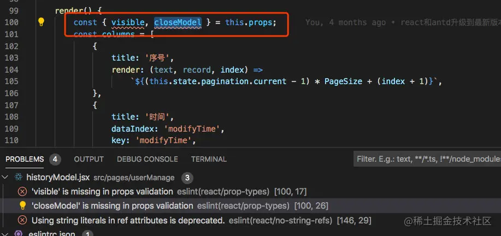Click React file icon next to historyModel.jsx
The image size is (501, 236).
tap(19, 178)
